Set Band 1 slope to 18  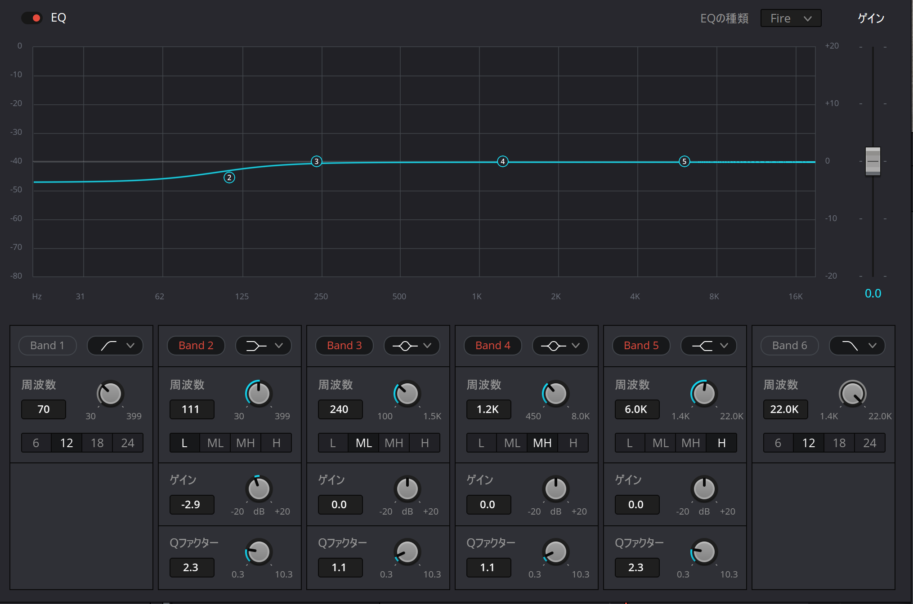pos(97,443)
